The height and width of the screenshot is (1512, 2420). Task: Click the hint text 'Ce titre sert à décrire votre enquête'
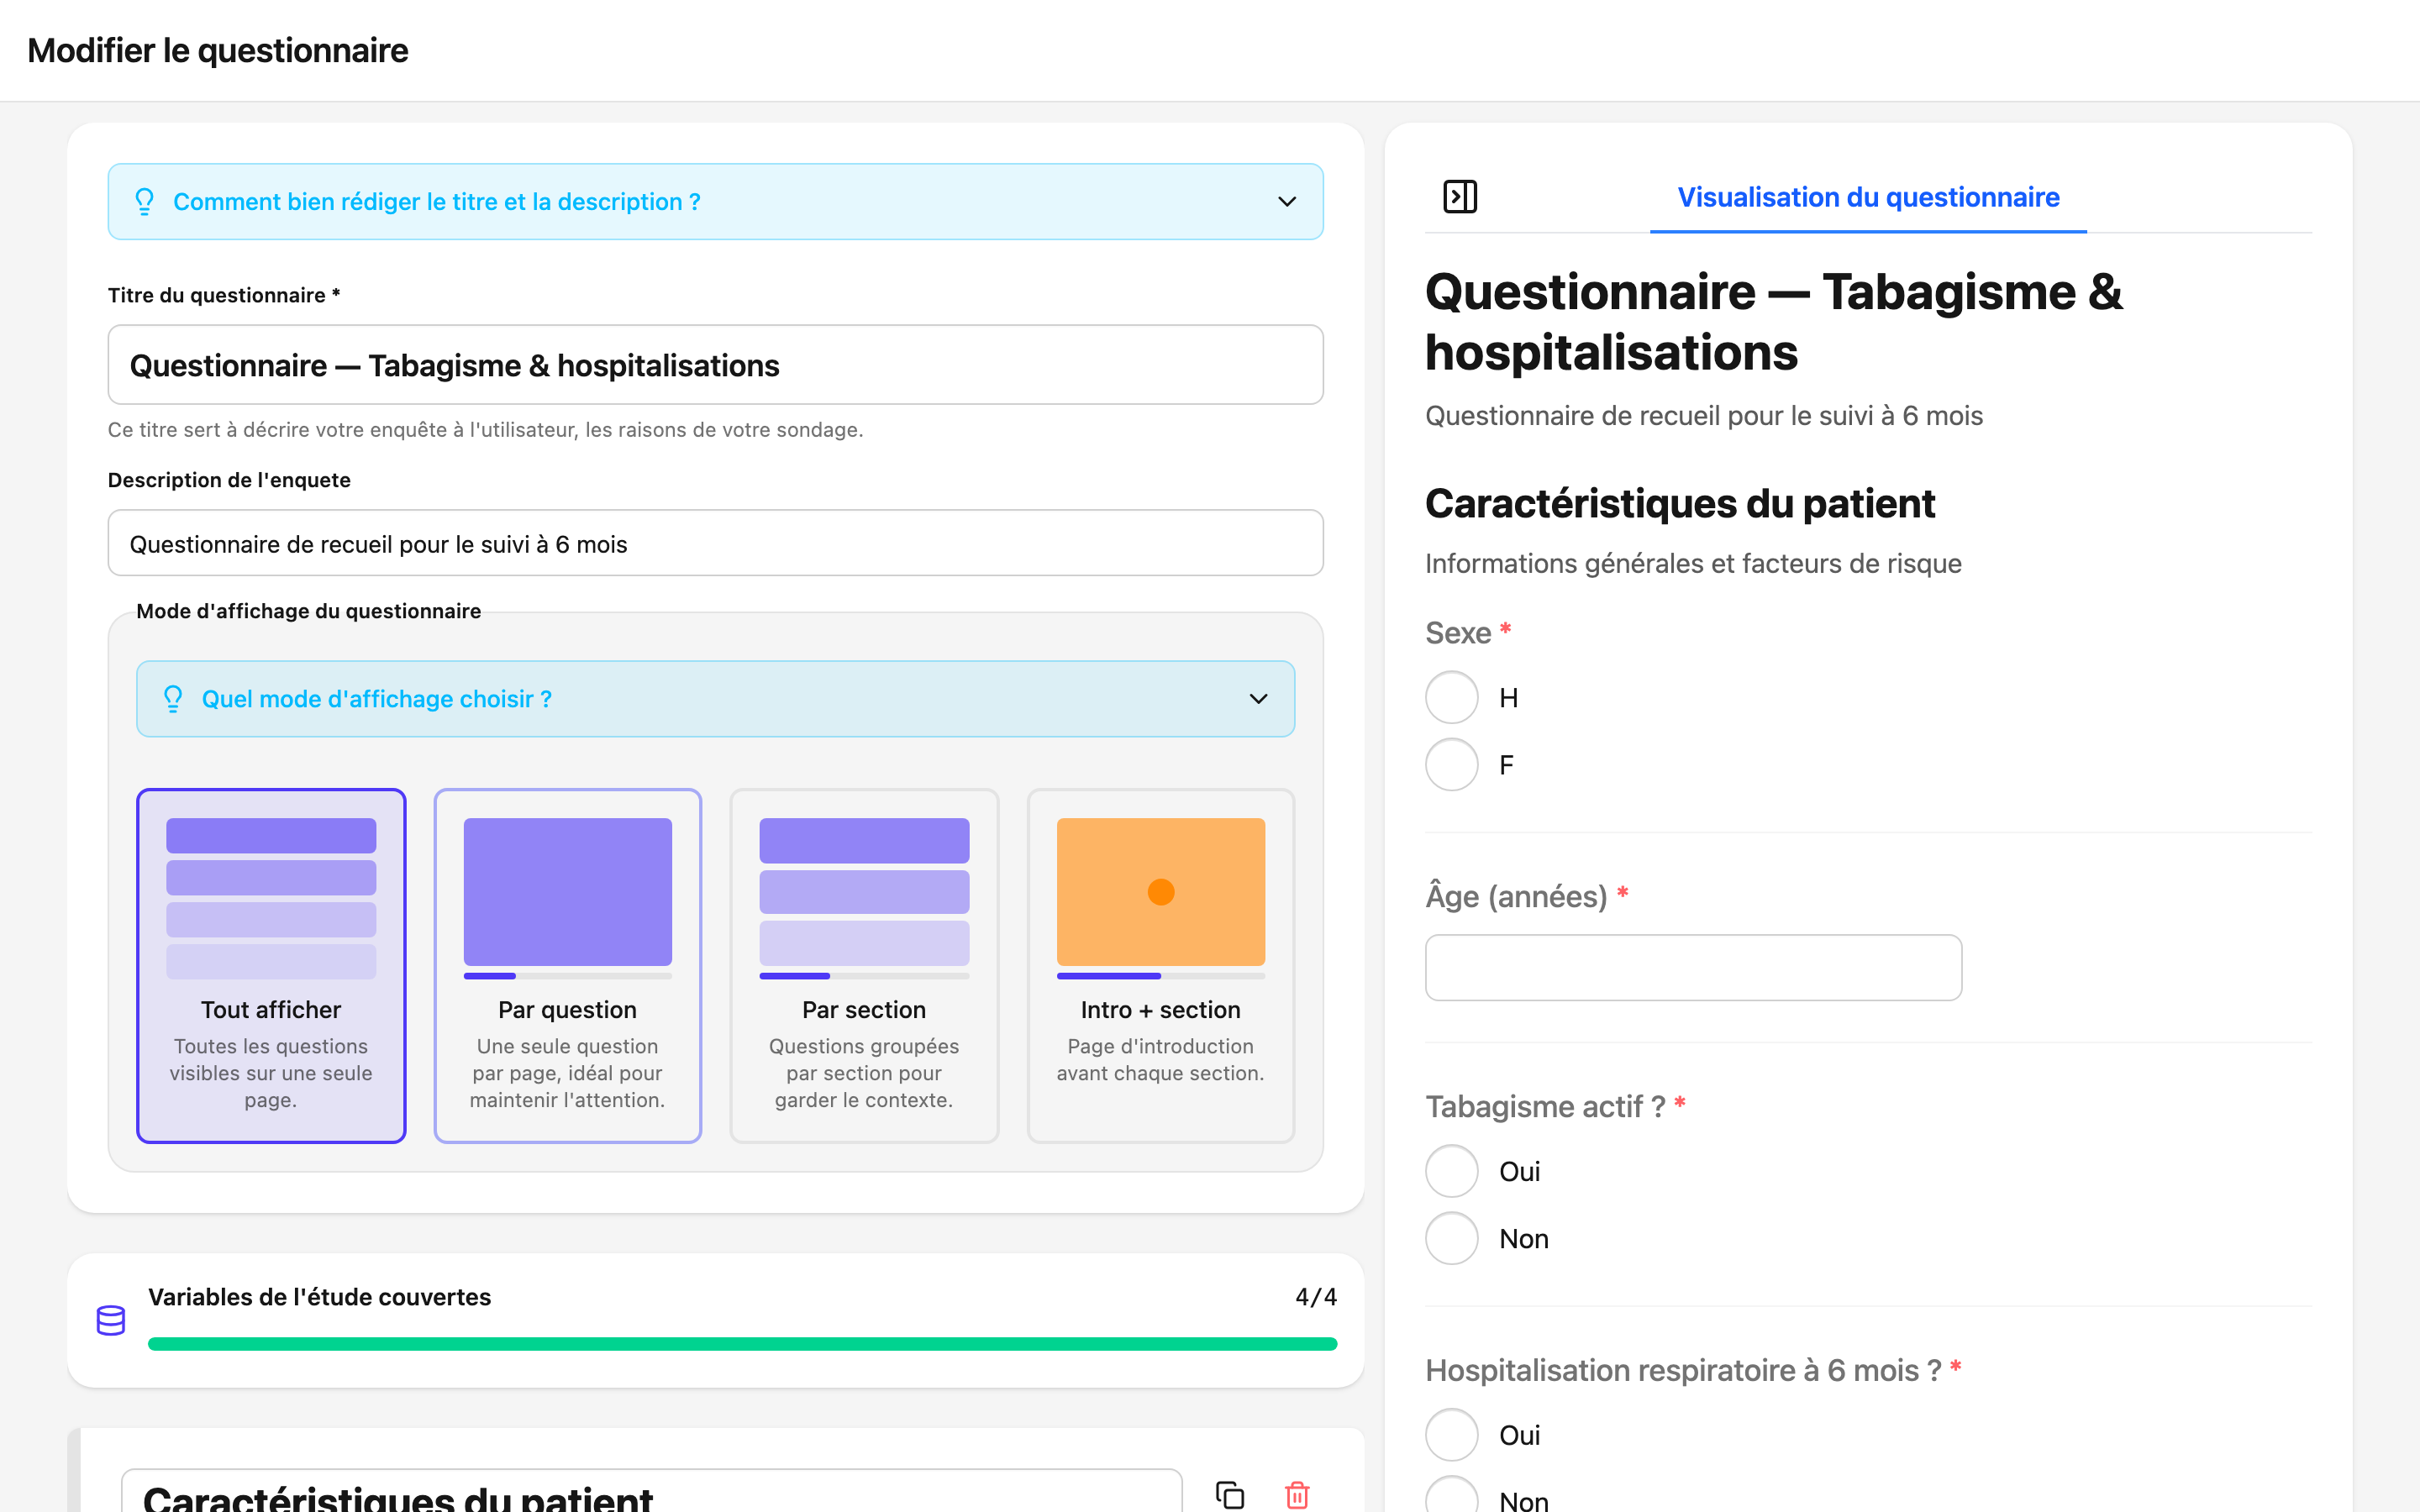click(x=485, y=430)
